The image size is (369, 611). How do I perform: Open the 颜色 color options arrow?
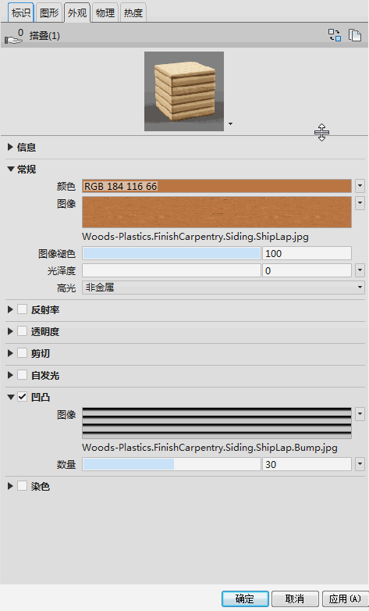pos(360,186)
